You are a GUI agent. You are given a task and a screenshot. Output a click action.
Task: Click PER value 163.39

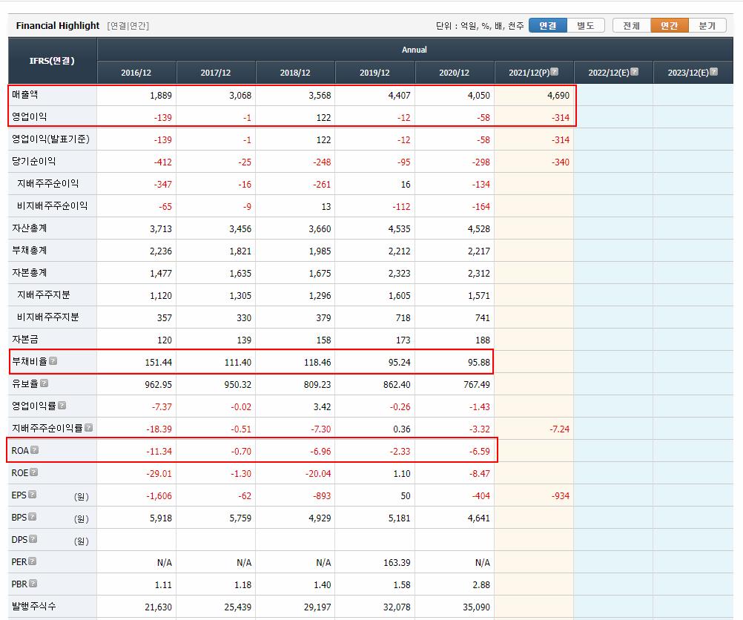[397, 563]
